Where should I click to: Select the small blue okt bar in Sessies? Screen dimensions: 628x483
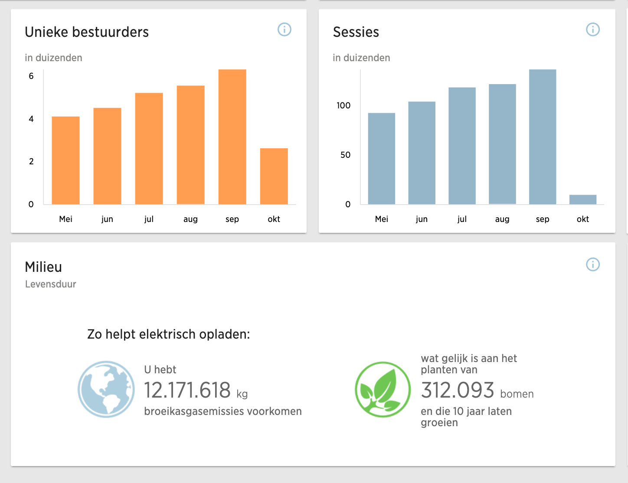[x=582, y=199]
